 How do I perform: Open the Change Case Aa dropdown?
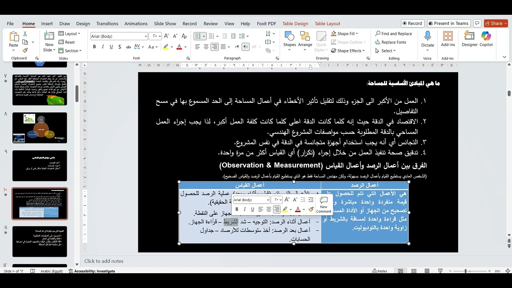tap(153, 47)
